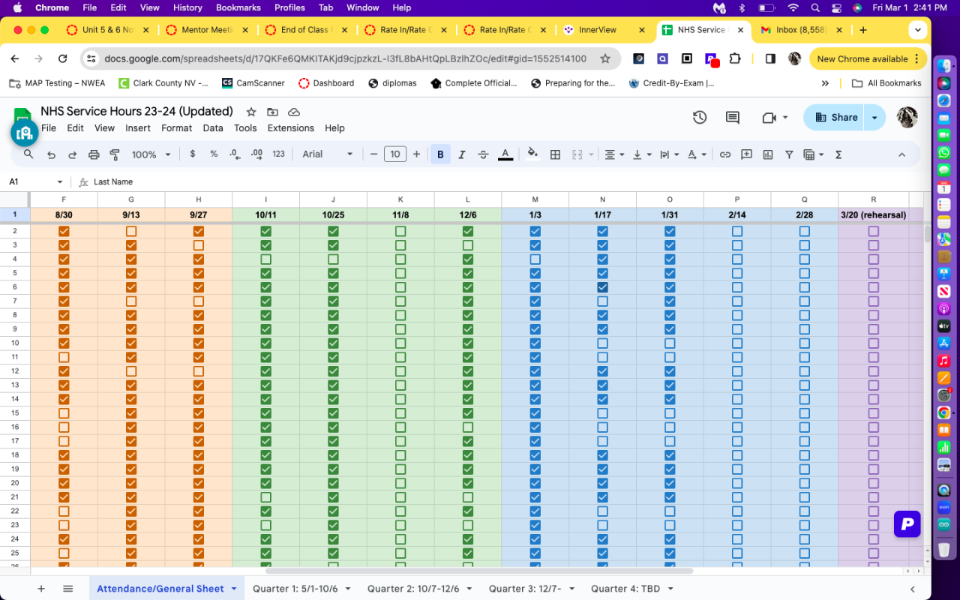Image resolution: width=960 pixels, height=600 pixels.
Task: Open version history clock icon
Action: [699, 118]
